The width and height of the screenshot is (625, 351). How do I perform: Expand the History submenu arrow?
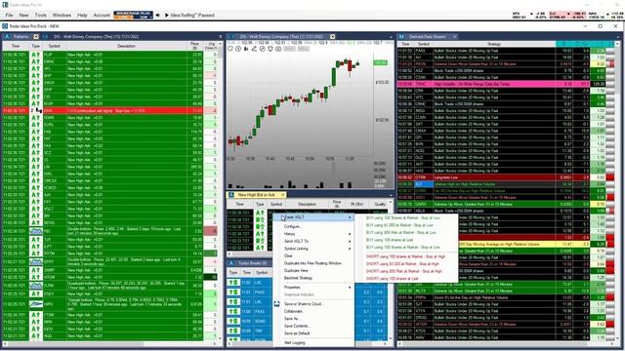coord(350,234)
